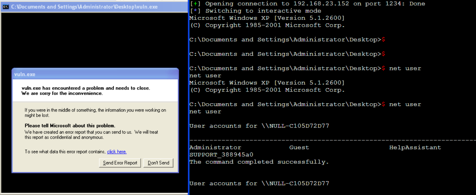Click 'The command completed successfully.' text
This screenshot has width=476, height=195.
[x=259, y=162]
